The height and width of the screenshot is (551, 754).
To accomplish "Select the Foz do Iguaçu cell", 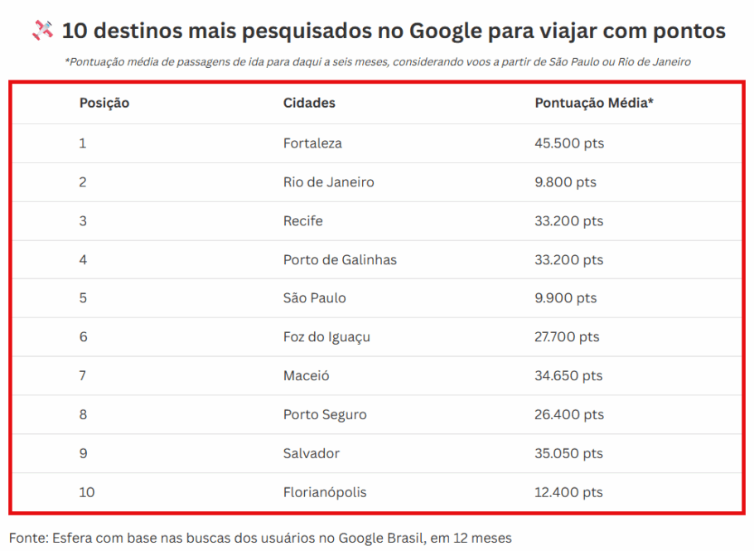I will pyautogui.click(x=326, y=337).
